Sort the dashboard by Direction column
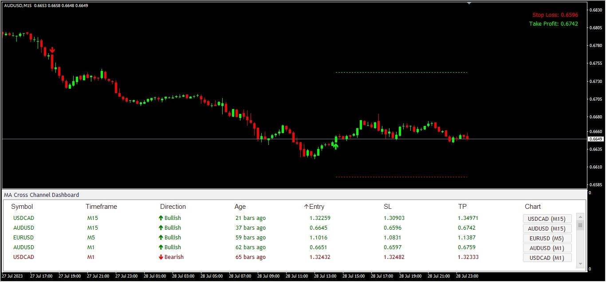The height and width of the screenshot is (282, 606). pyautogui.click(x=173, y=207)
